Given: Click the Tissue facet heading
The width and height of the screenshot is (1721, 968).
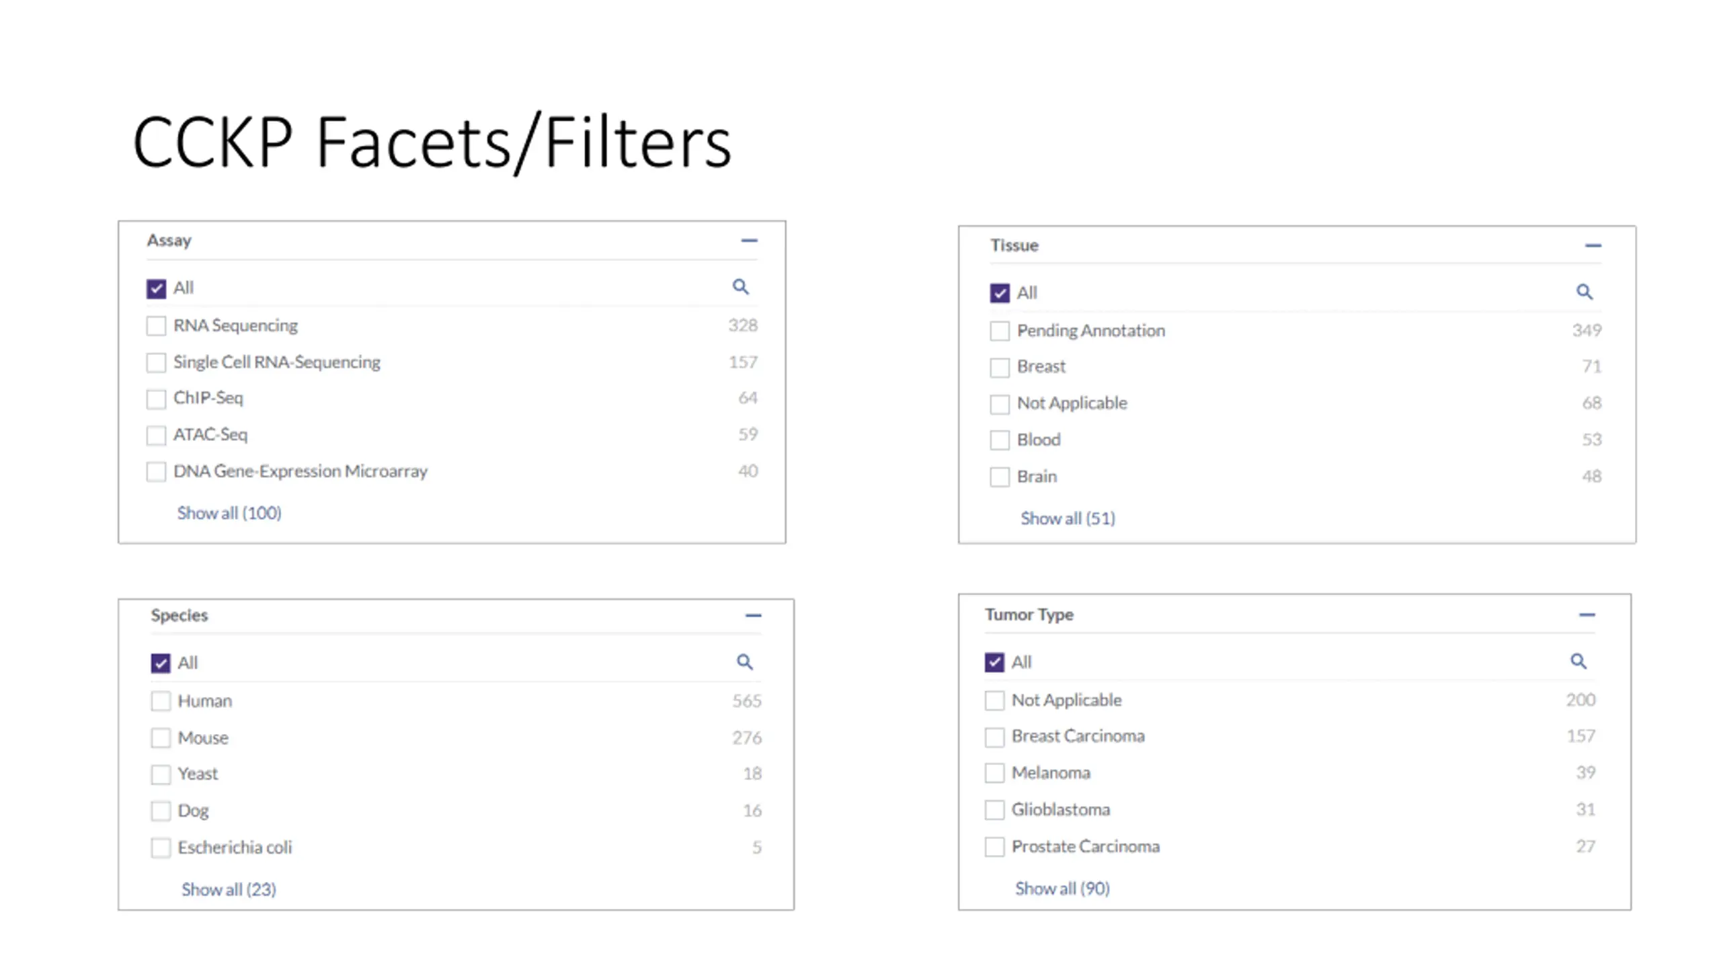Looking at the screenshot, I should point(1014,245).
